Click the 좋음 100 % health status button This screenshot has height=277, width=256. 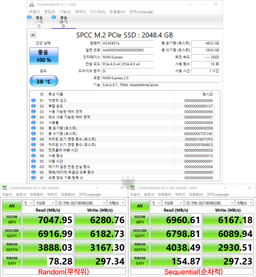[44, 56]
